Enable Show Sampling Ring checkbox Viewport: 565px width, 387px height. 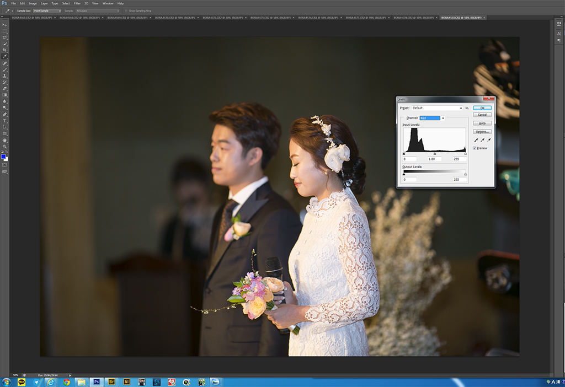[126, 10]
